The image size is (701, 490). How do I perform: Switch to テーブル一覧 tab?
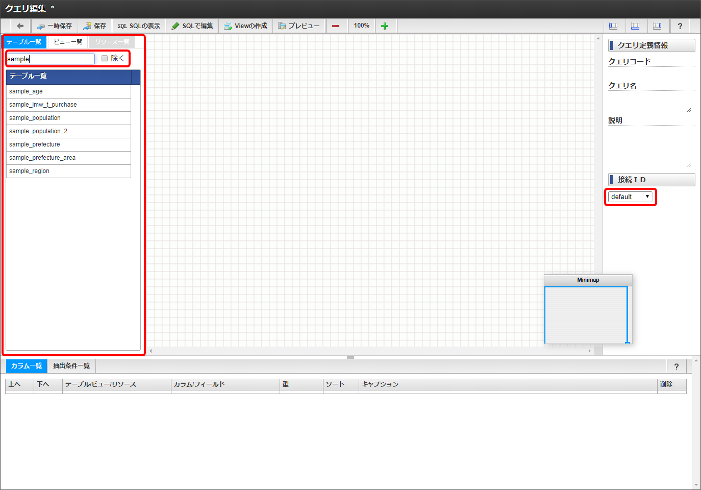[x=24, y=42]
